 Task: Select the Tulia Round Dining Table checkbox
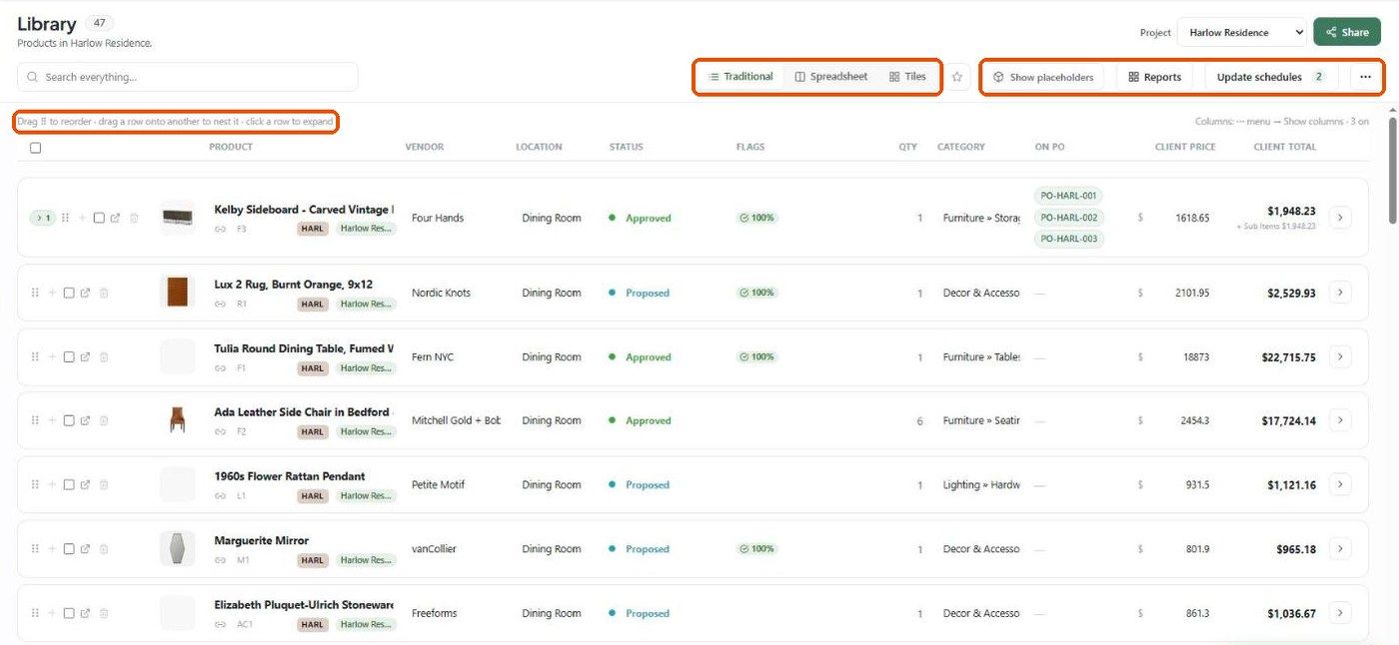pyautogui.click(x=69, y=356)
